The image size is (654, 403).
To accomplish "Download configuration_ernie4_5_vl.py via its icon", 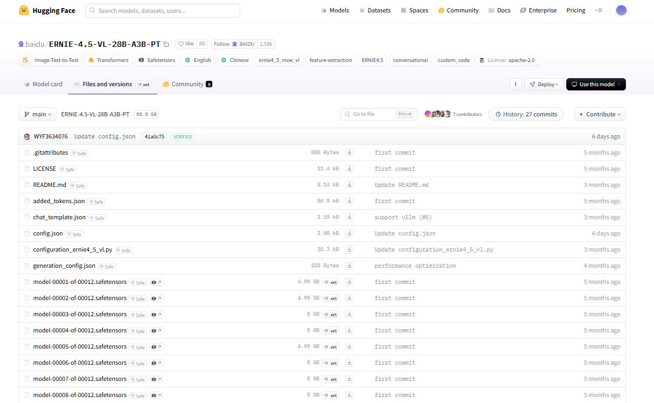I will point(349,249).
